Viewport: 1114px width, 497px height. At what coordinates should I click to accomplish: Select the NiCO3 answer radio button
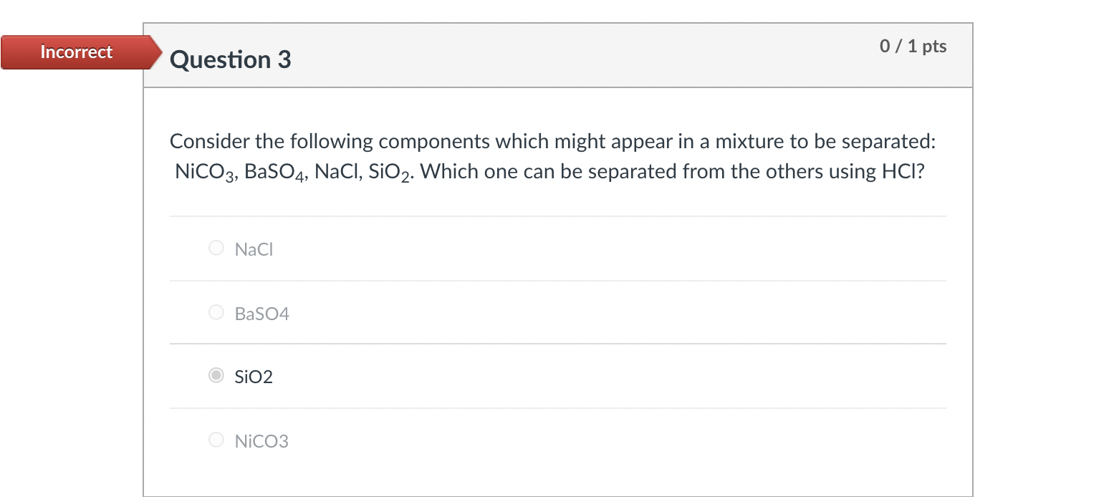216,440
